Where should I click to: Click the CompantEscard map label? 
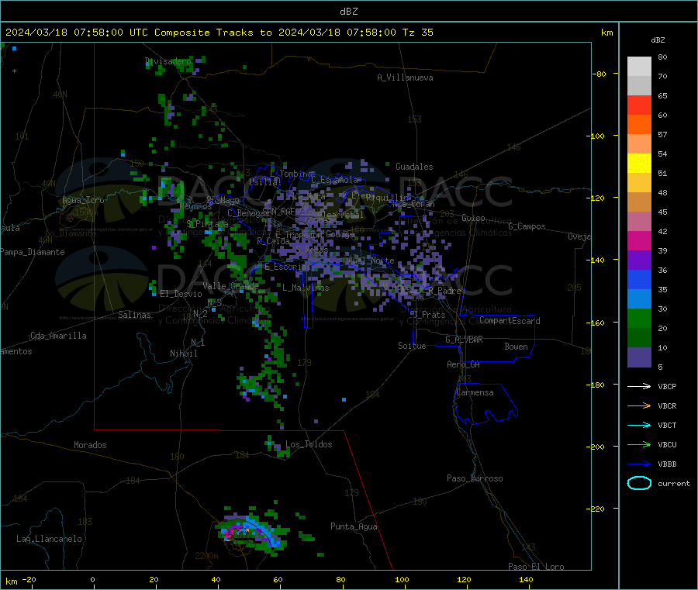(x=510, y=321)
